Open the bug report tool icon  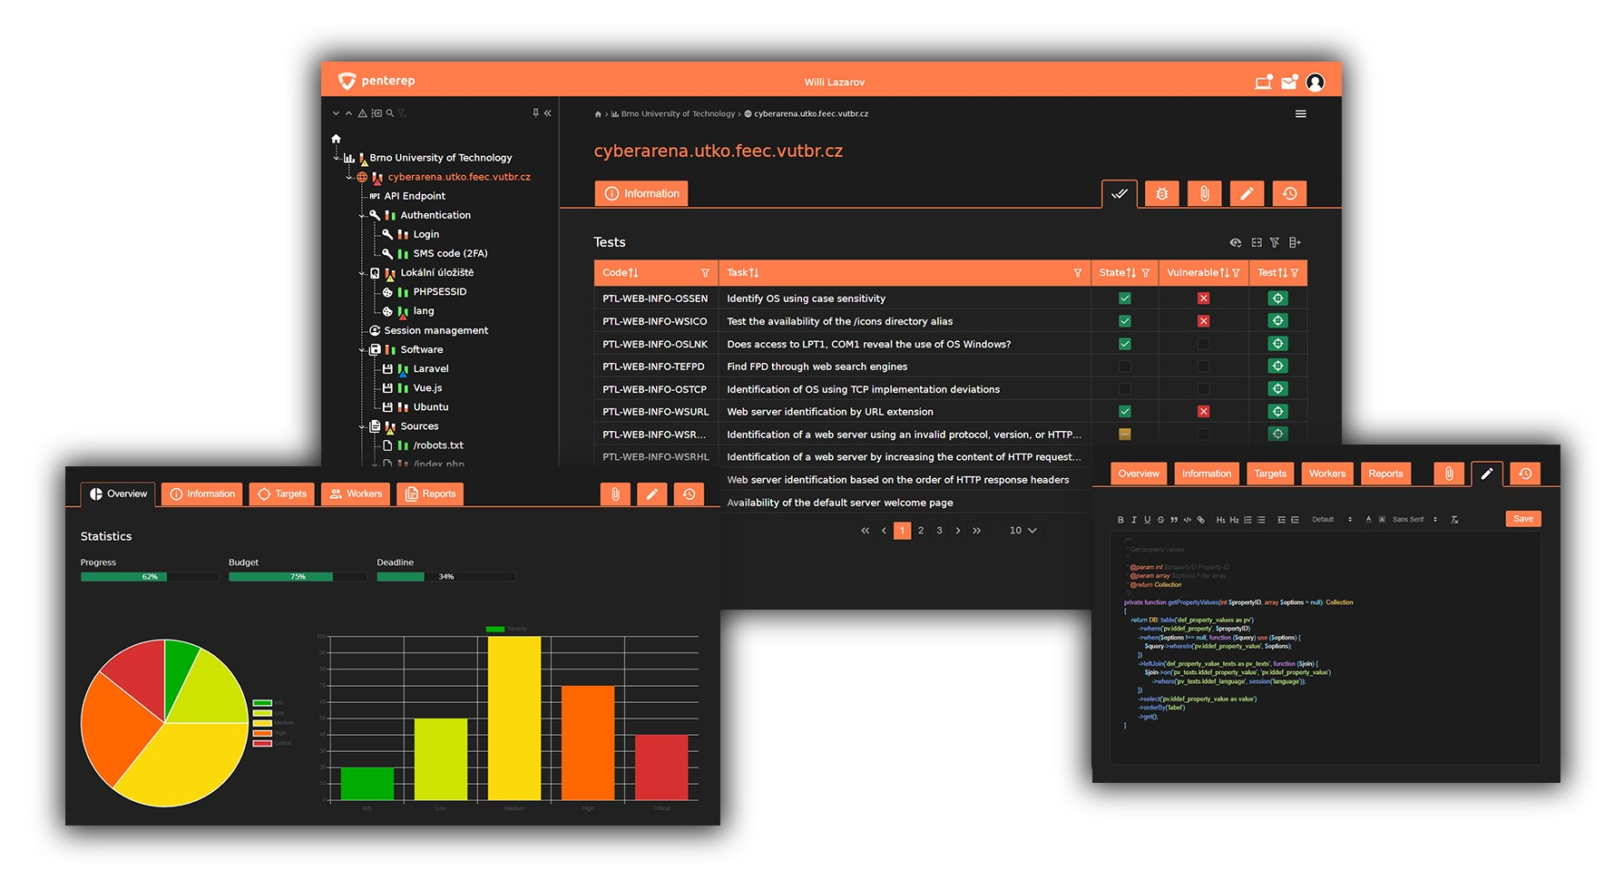pos(1162,193)
